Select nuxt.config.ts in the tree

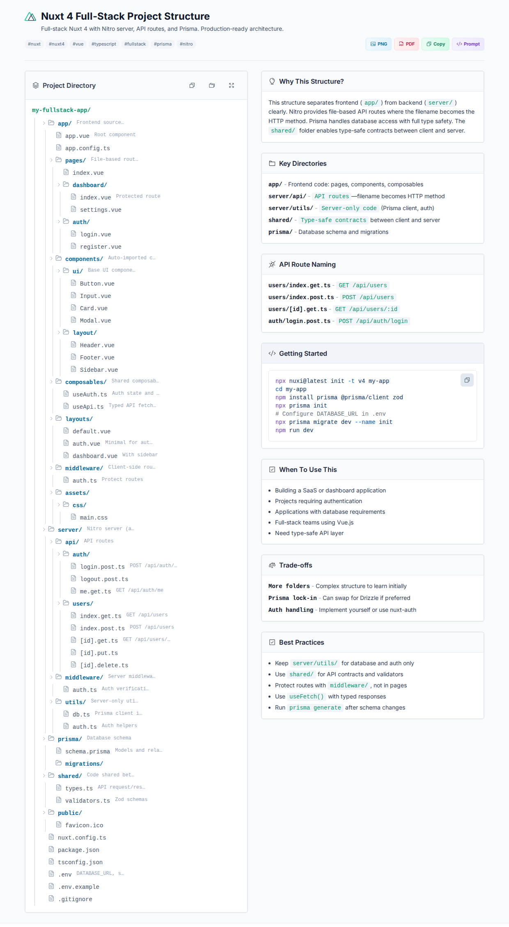point(82,838)
